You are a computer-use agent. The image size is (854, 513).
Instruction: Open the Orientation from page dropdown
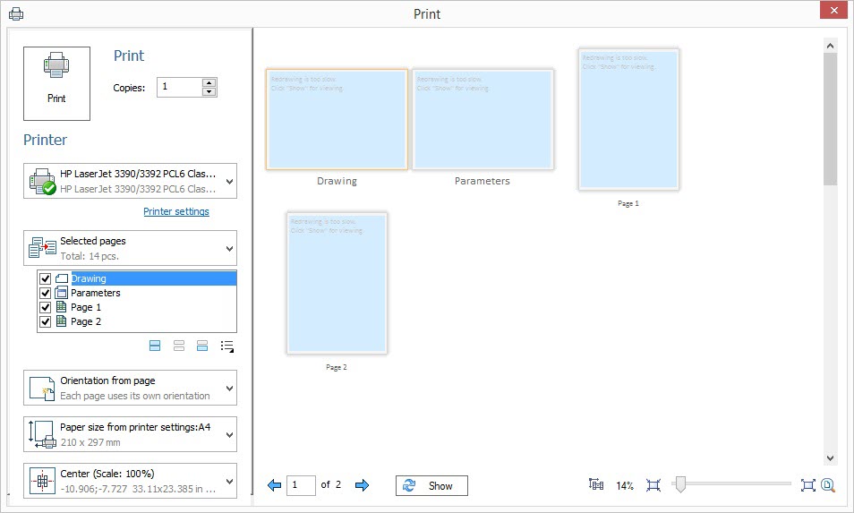(130, 388)
